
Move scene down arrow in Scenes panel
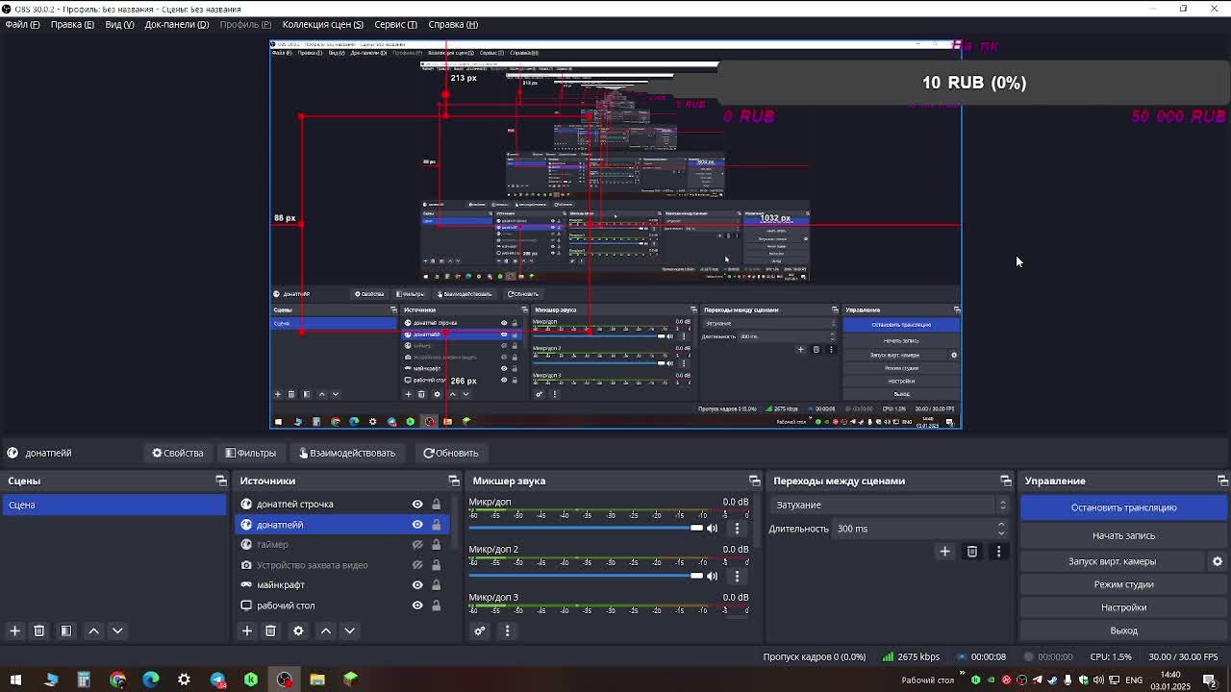[117, 630]
